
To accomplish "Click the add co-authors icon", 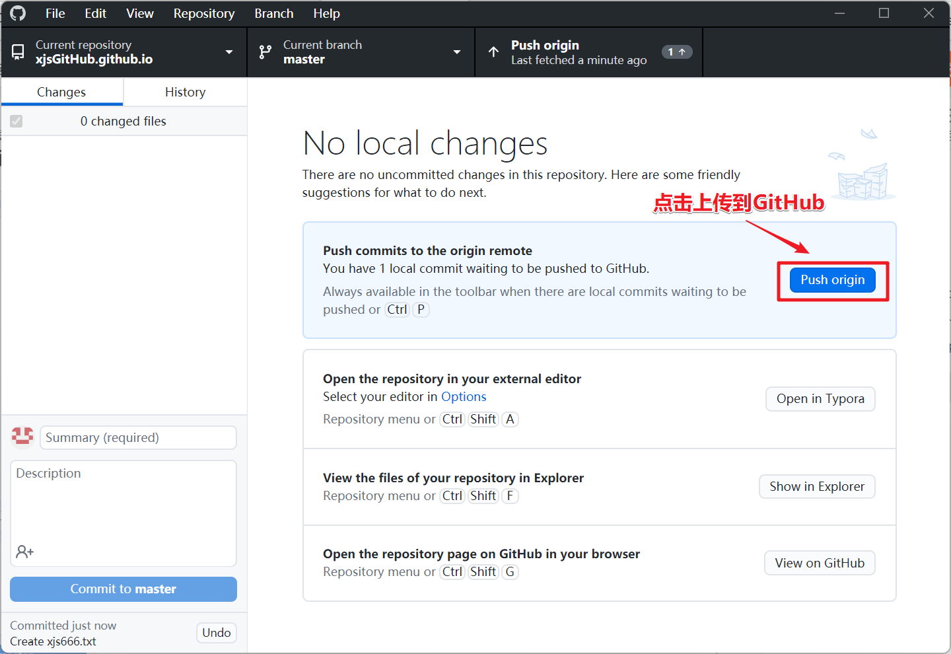I will click(x=25, y=552).
